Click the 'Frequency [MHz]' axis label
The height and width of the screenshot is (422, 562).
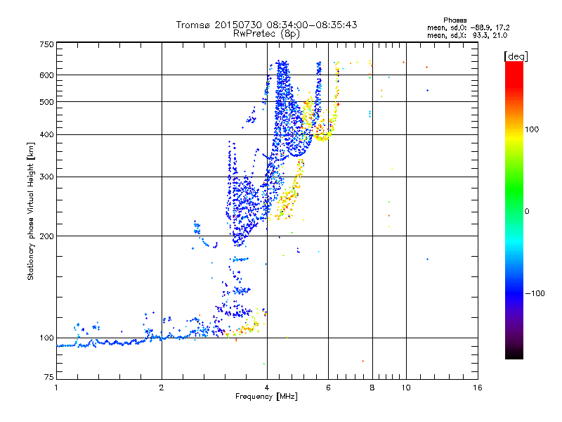(266, 397)
